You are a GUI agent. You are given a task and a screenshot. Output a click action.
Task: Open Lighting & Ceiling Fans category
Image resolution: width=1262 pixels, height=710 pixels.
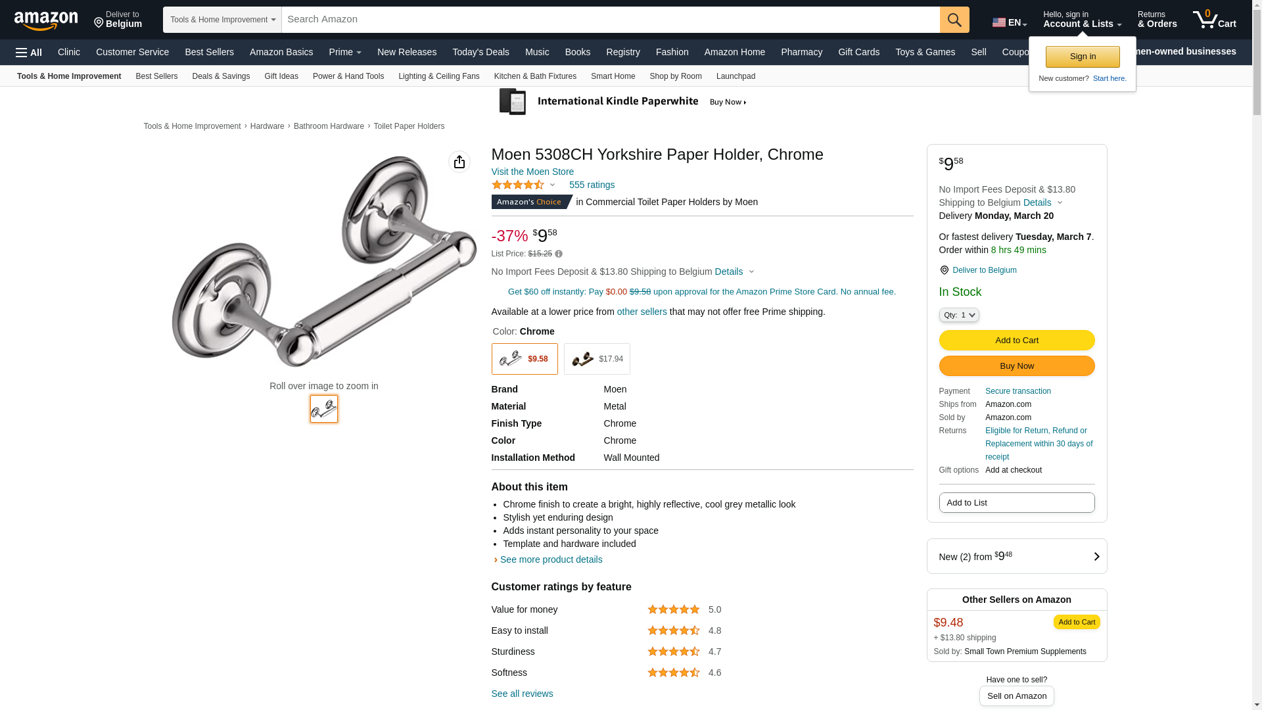pyautogui.click(x=438, y=76)
